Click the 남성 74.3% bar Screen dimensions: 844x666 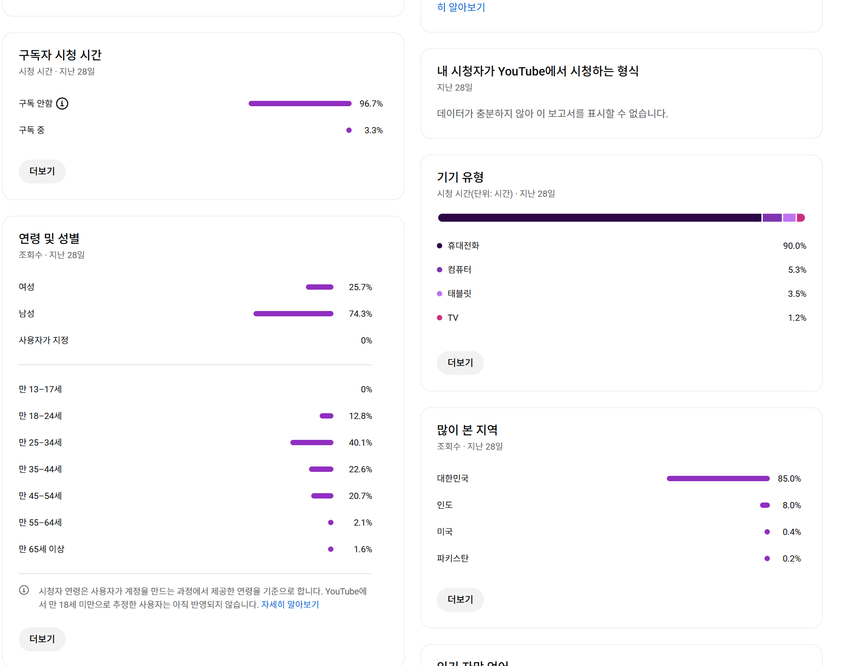tap(293, 314)
